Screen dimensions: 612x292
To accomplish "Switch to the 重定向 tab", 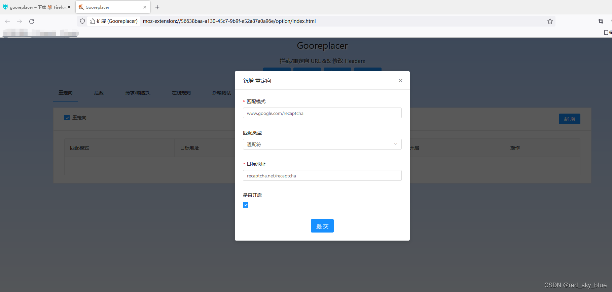I will pyautogui.click(x=66, y=93).
